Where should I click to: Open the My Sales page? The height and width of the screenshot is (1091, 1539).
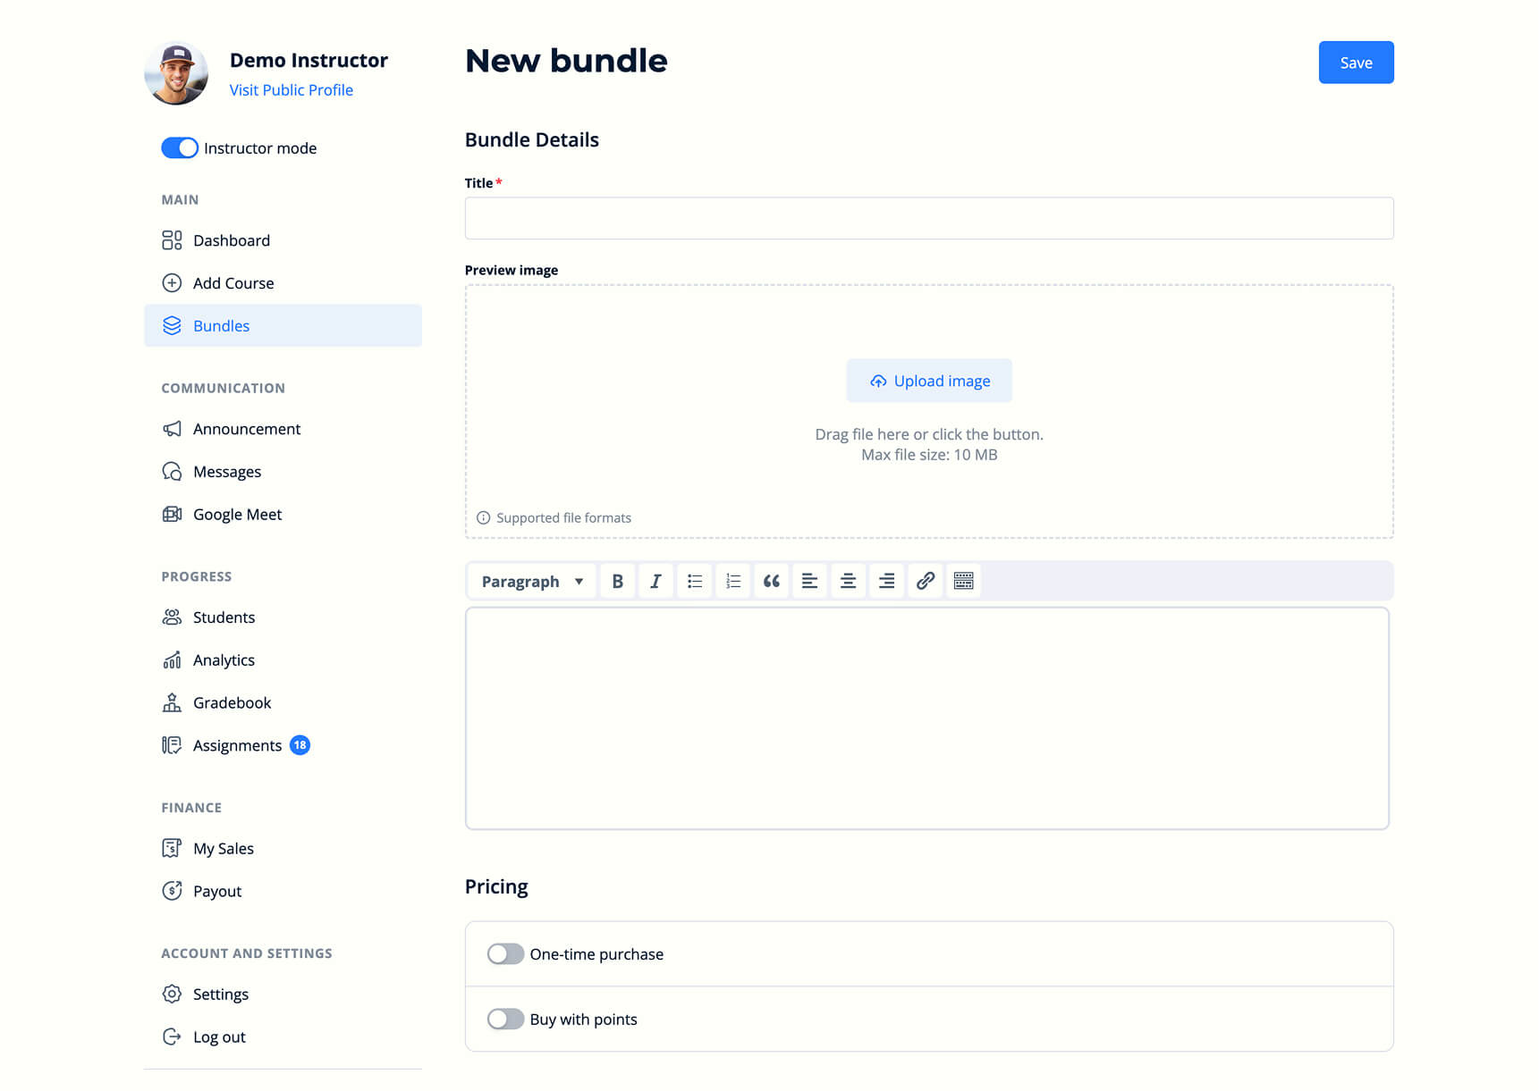[283, 849]
